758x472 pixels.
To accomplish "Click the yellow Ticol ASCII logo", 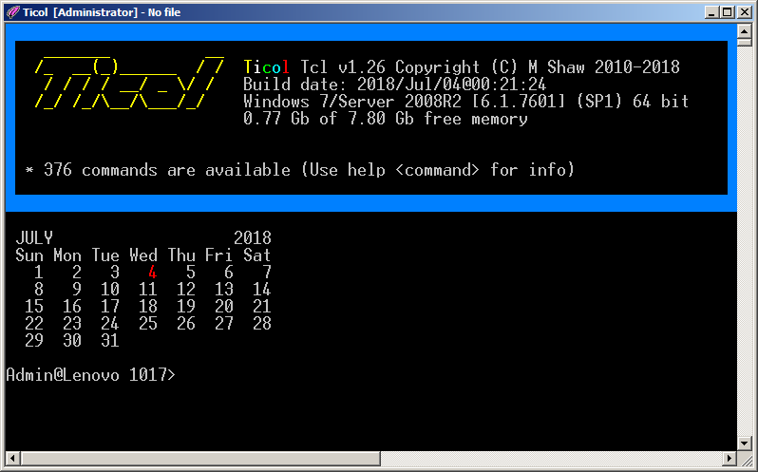I will click(x=129, y=82).
